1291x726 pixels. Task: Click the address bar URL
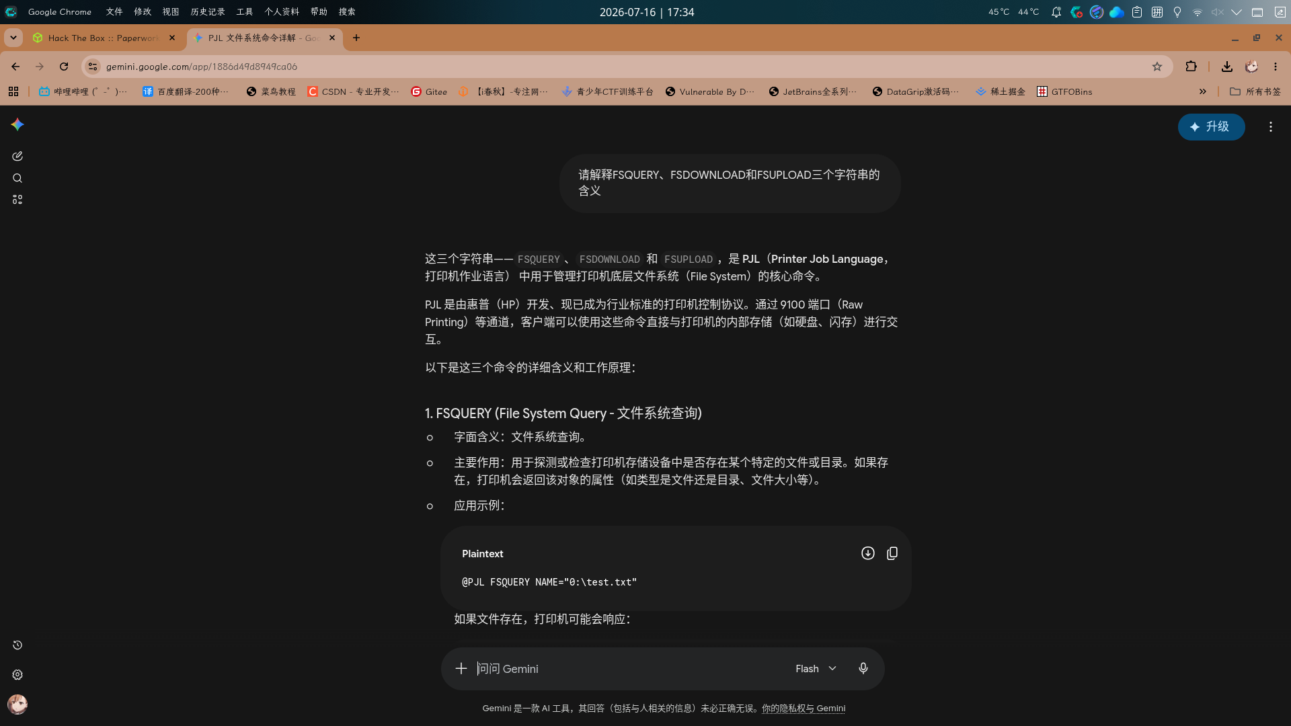tap(202, 67)
